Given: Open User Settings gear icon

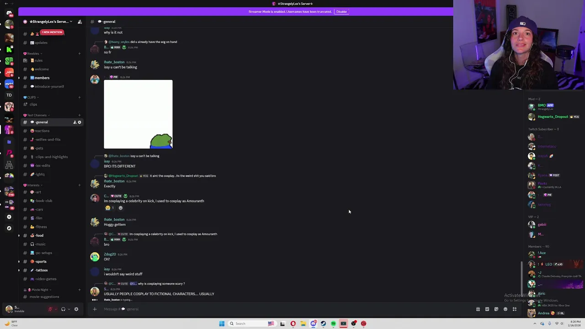Looking at the screenshot, I should pyautogui.click(x=76, y=309).
